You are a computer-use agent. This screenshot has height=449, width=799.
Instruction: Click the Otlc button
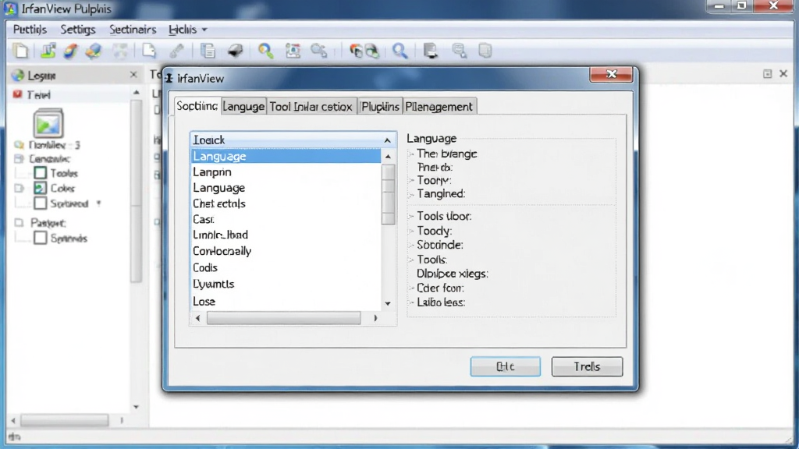(x=506, y=366)
